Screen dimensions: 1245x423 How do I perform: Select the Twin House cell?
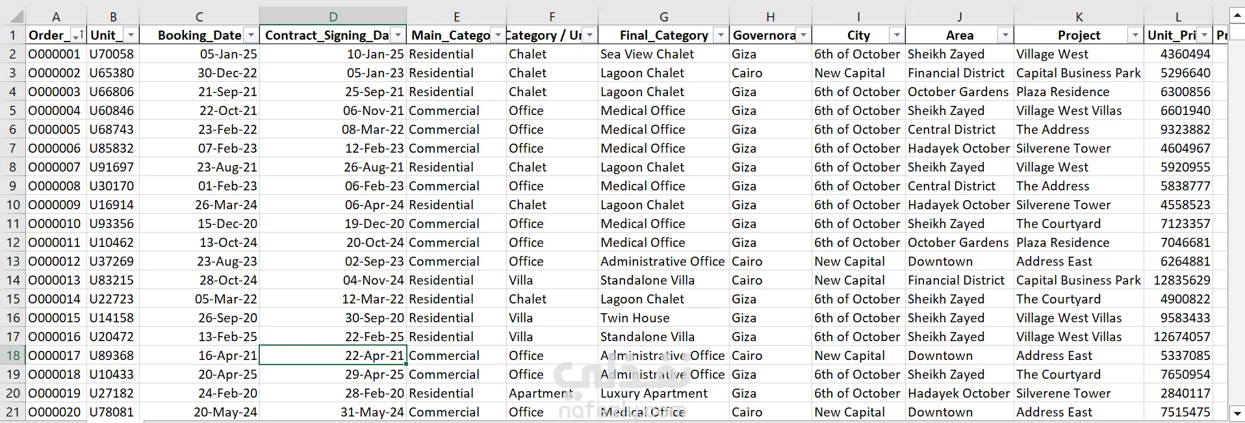[663, 318]
